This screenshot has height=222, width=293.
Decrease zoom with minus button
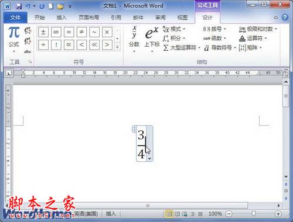coord(229,214)
